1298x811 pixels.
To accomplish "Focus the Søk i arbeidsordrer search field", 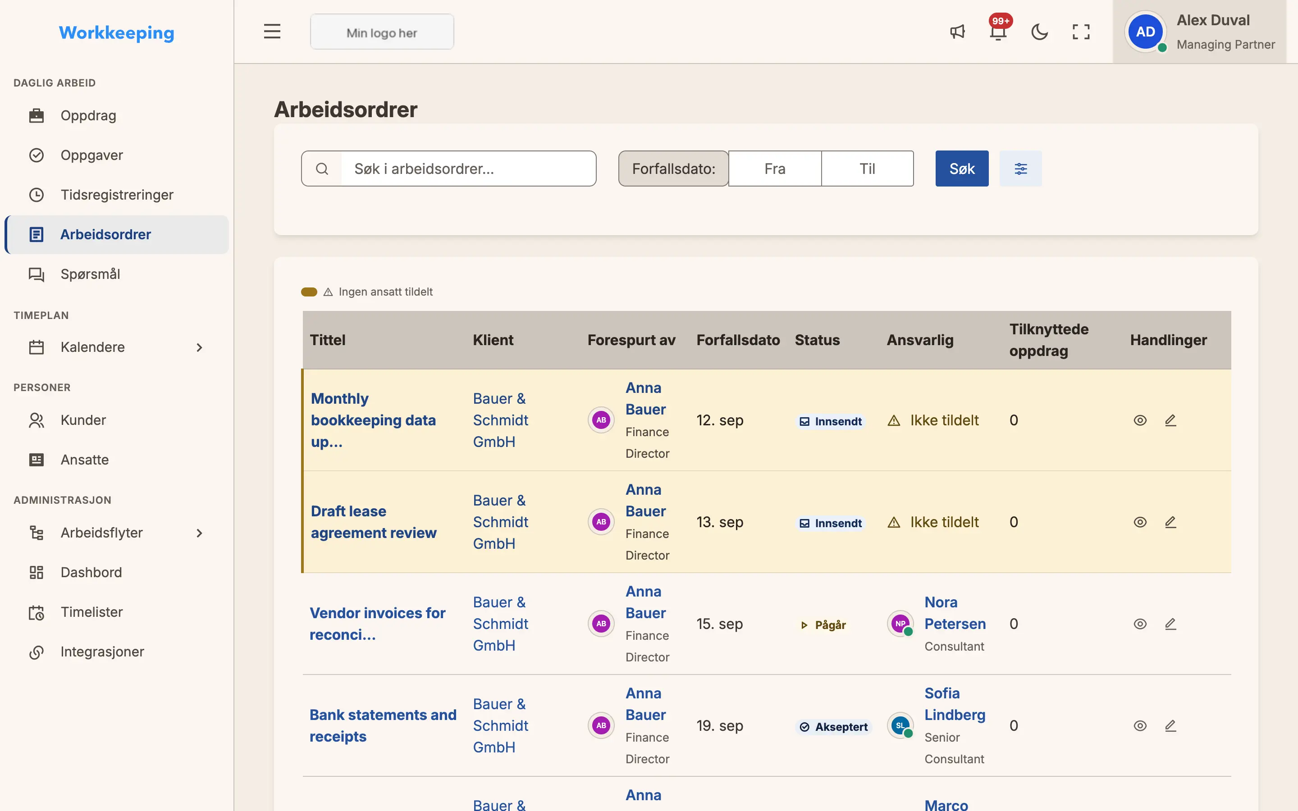I will pos(468,169).
